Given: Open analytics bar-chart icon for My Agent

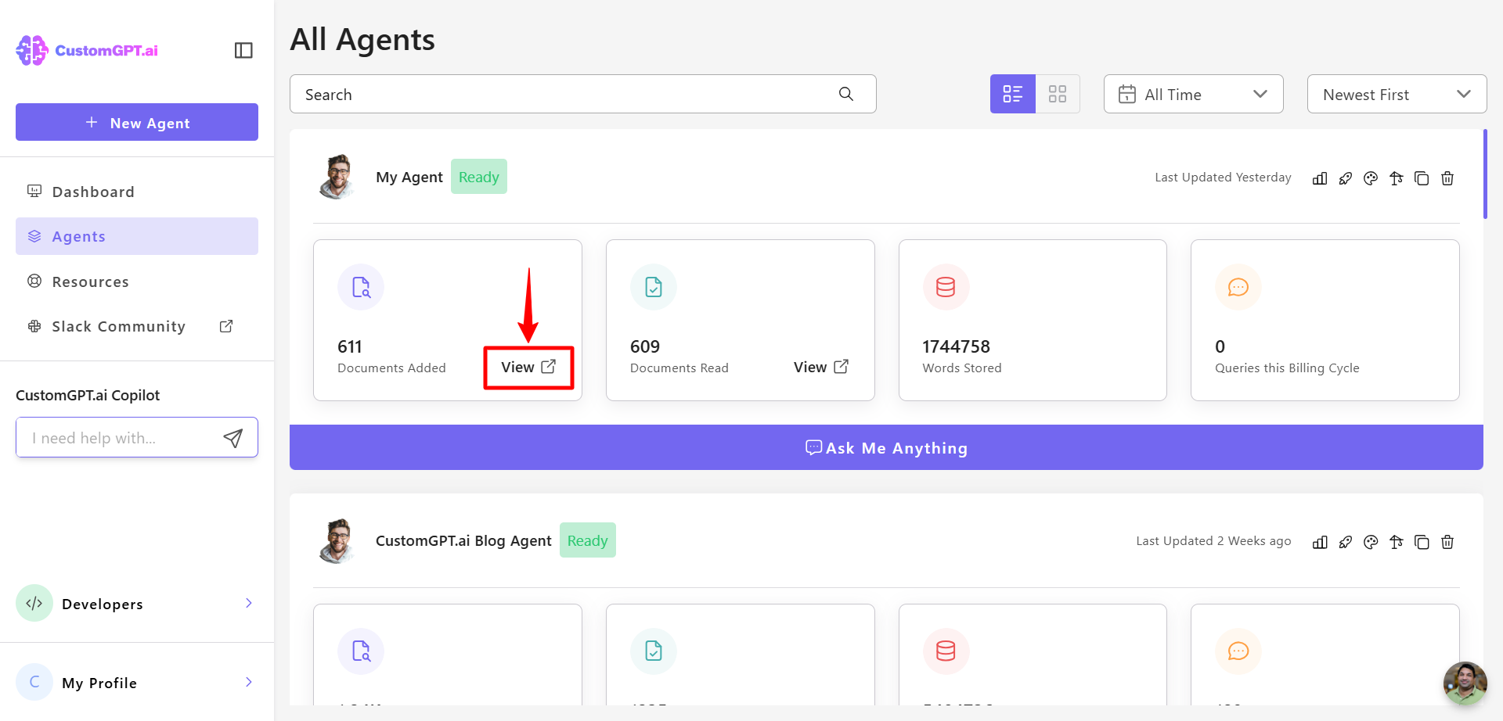Looking at the screenshot, I should click(x=1320, y=178).
